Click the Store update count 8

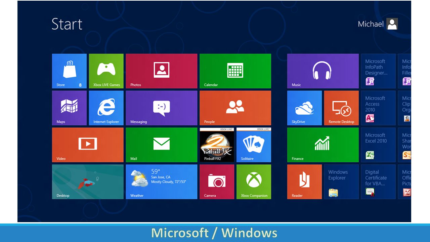tap(80, 85)
